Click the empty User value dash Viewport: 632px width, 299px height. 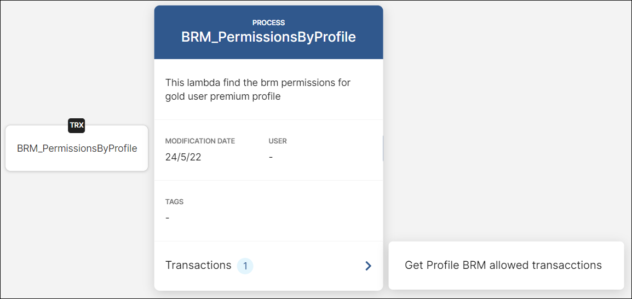tap(271, 157)
